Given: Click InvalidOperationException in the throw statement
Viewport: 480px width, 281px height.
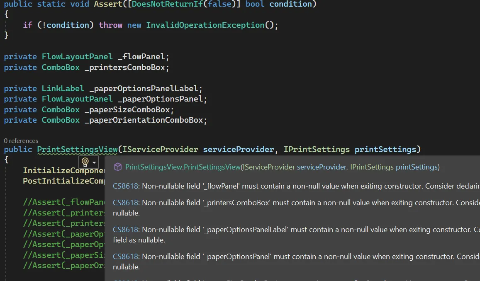Looking at the screenshot, I should (x=205, y=25).
